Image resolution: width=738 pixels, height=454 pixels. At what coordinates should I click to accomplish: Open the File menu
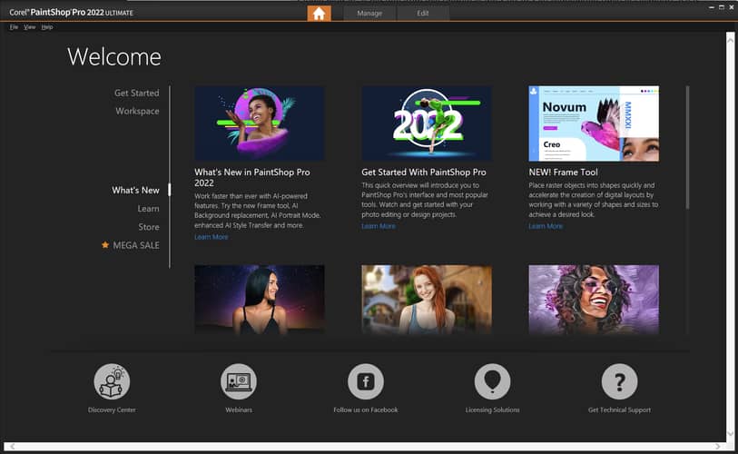(14, 27)
